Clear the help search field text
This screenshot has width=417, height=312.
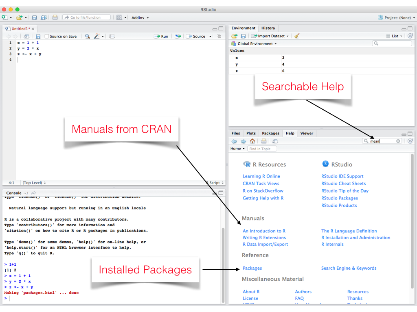(x=398, y=141)
